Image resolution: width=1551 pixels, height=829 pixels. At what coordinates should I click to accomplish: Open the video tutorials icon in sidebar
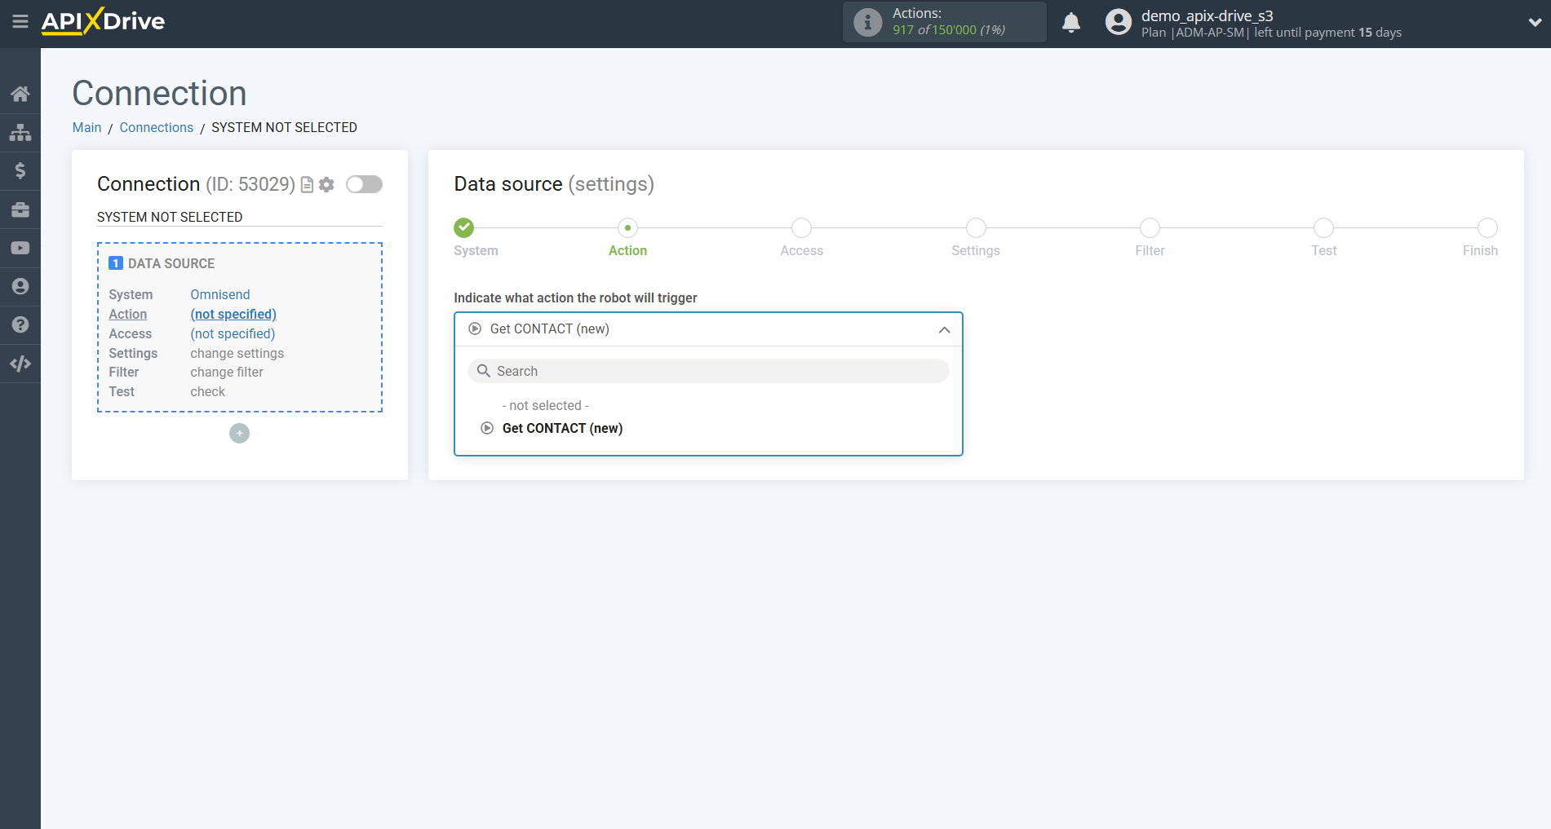coord(20,247)
